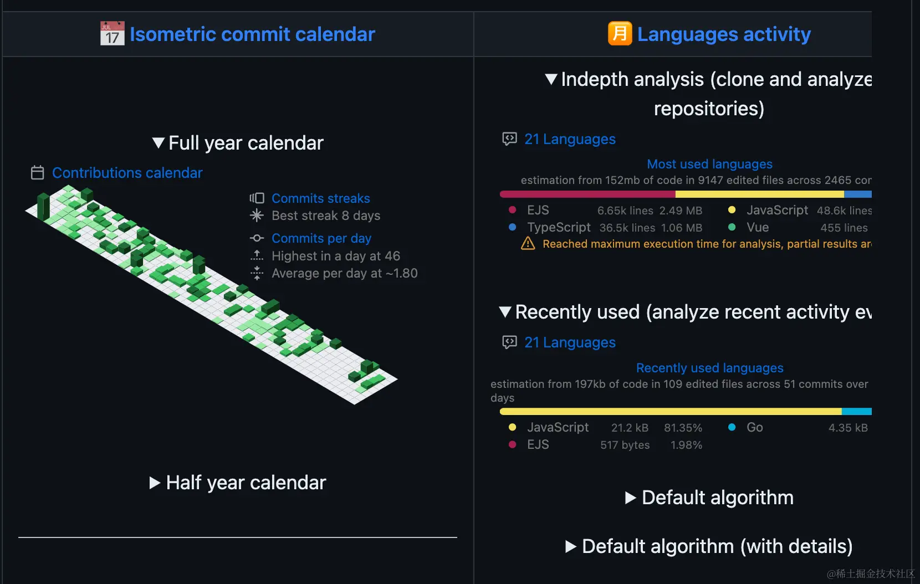Click the yellow warning triangle icon

pos(528,244)
